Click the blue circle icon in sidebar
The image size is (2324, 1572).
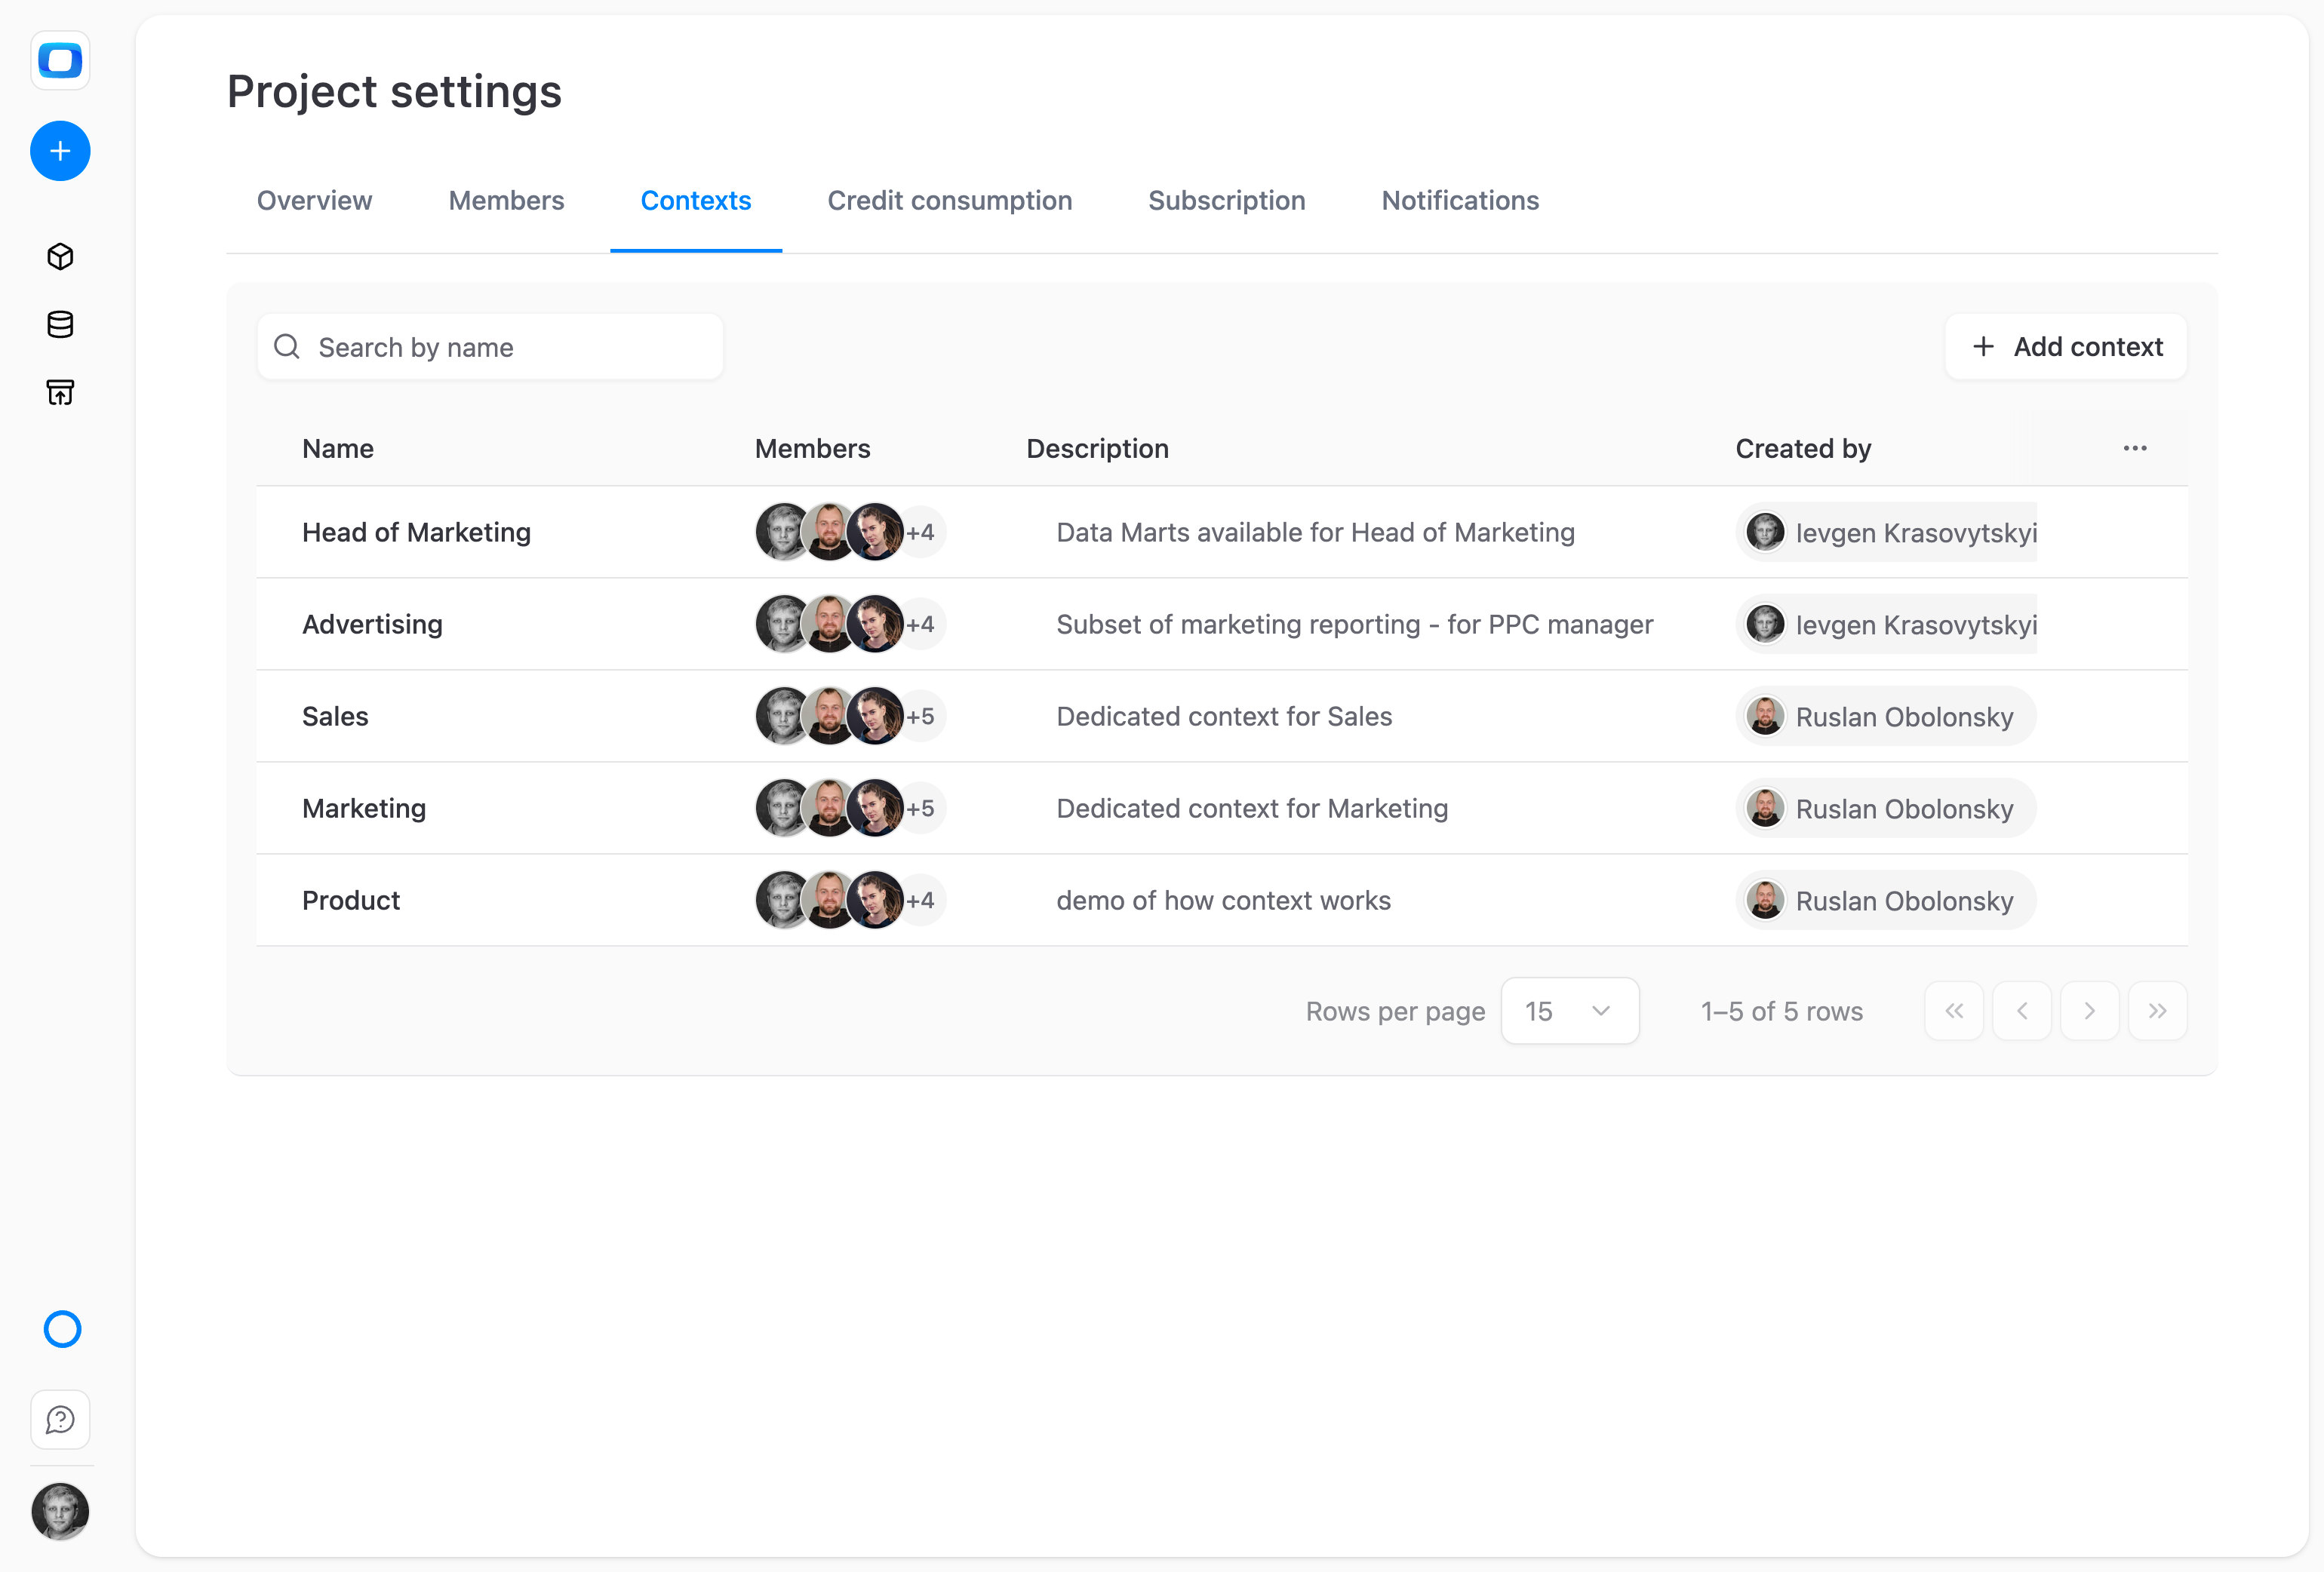(62, 1329)
